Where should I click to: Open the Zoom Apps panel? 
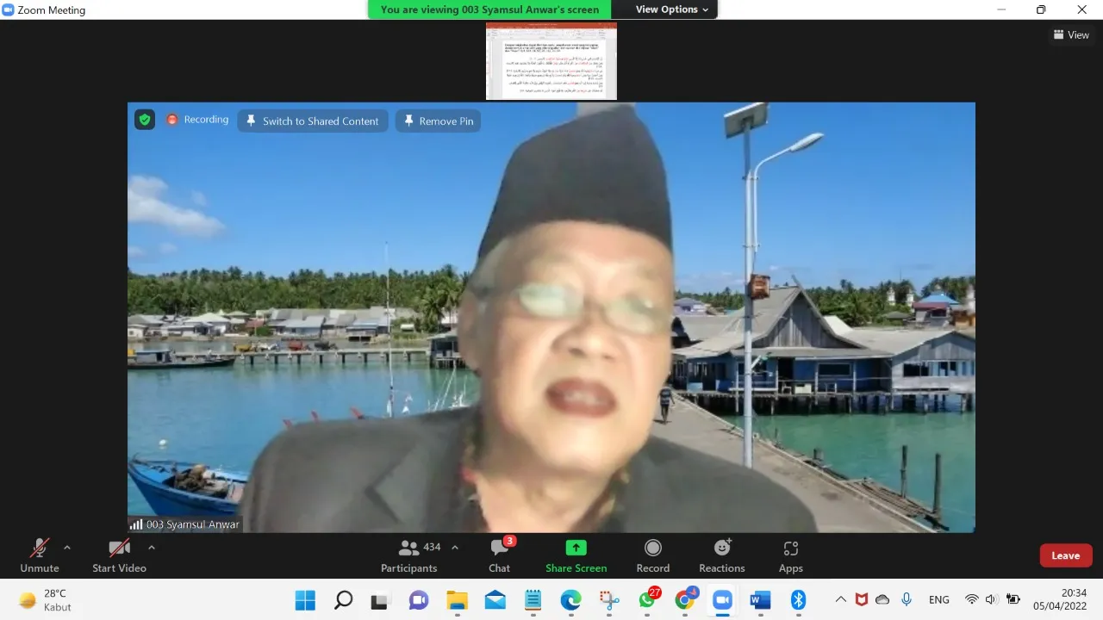790,555
